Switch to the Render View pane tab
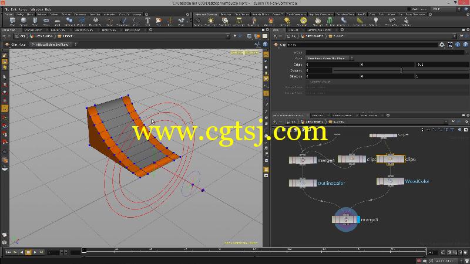This screenshot has height=264, width=470. pyautogui.click(x=58, y=30)
